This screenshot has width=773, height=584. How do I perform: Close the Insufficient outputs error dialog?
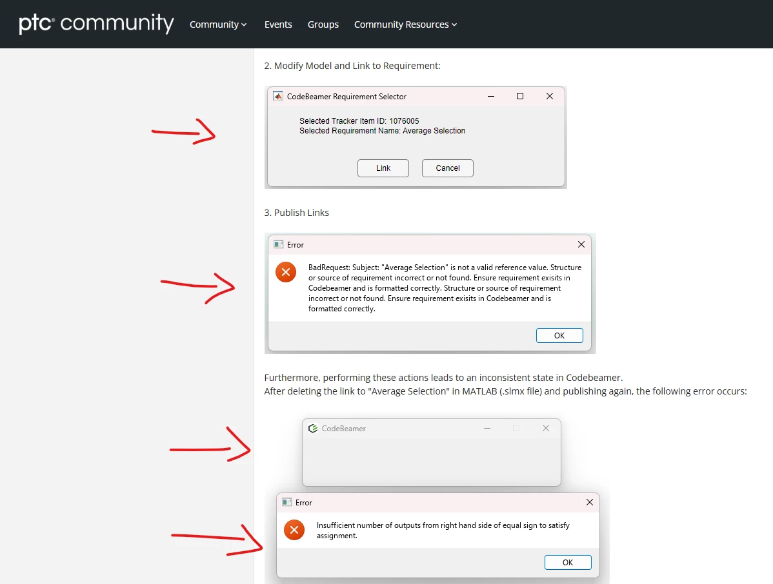[x=590, y=502]
